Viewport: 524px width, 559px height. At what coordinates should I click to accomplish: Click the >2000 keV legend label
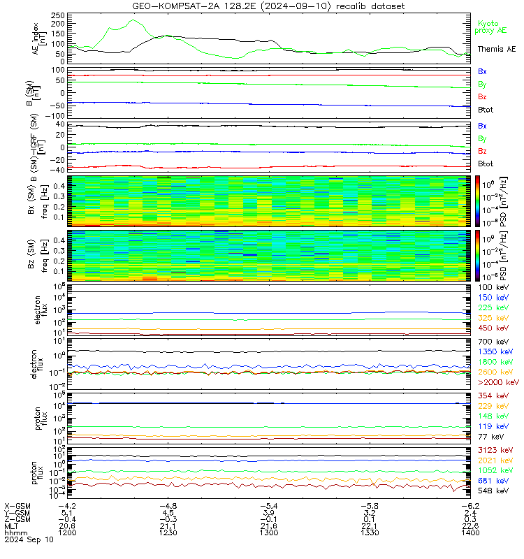498,382
